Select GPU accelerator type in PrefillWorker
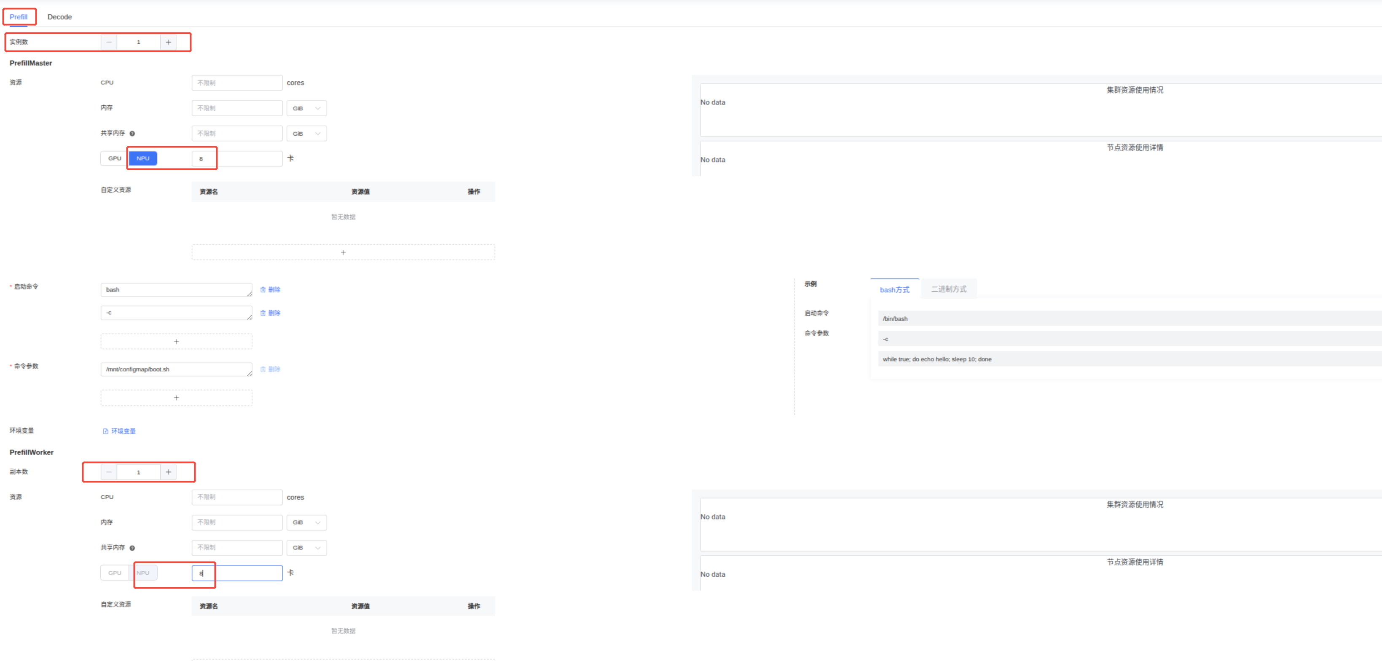Screen dimensions: 1382x661 (x=115, y=573)
